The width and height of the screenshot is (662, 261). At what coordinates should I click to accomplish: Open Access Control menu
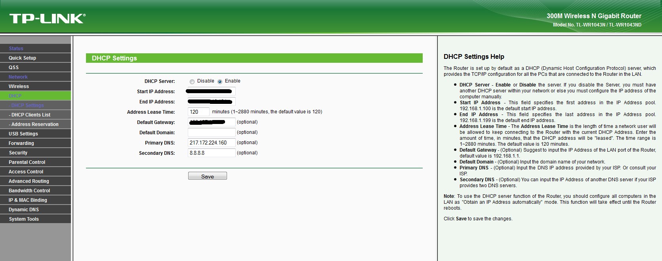click(36, 172)
